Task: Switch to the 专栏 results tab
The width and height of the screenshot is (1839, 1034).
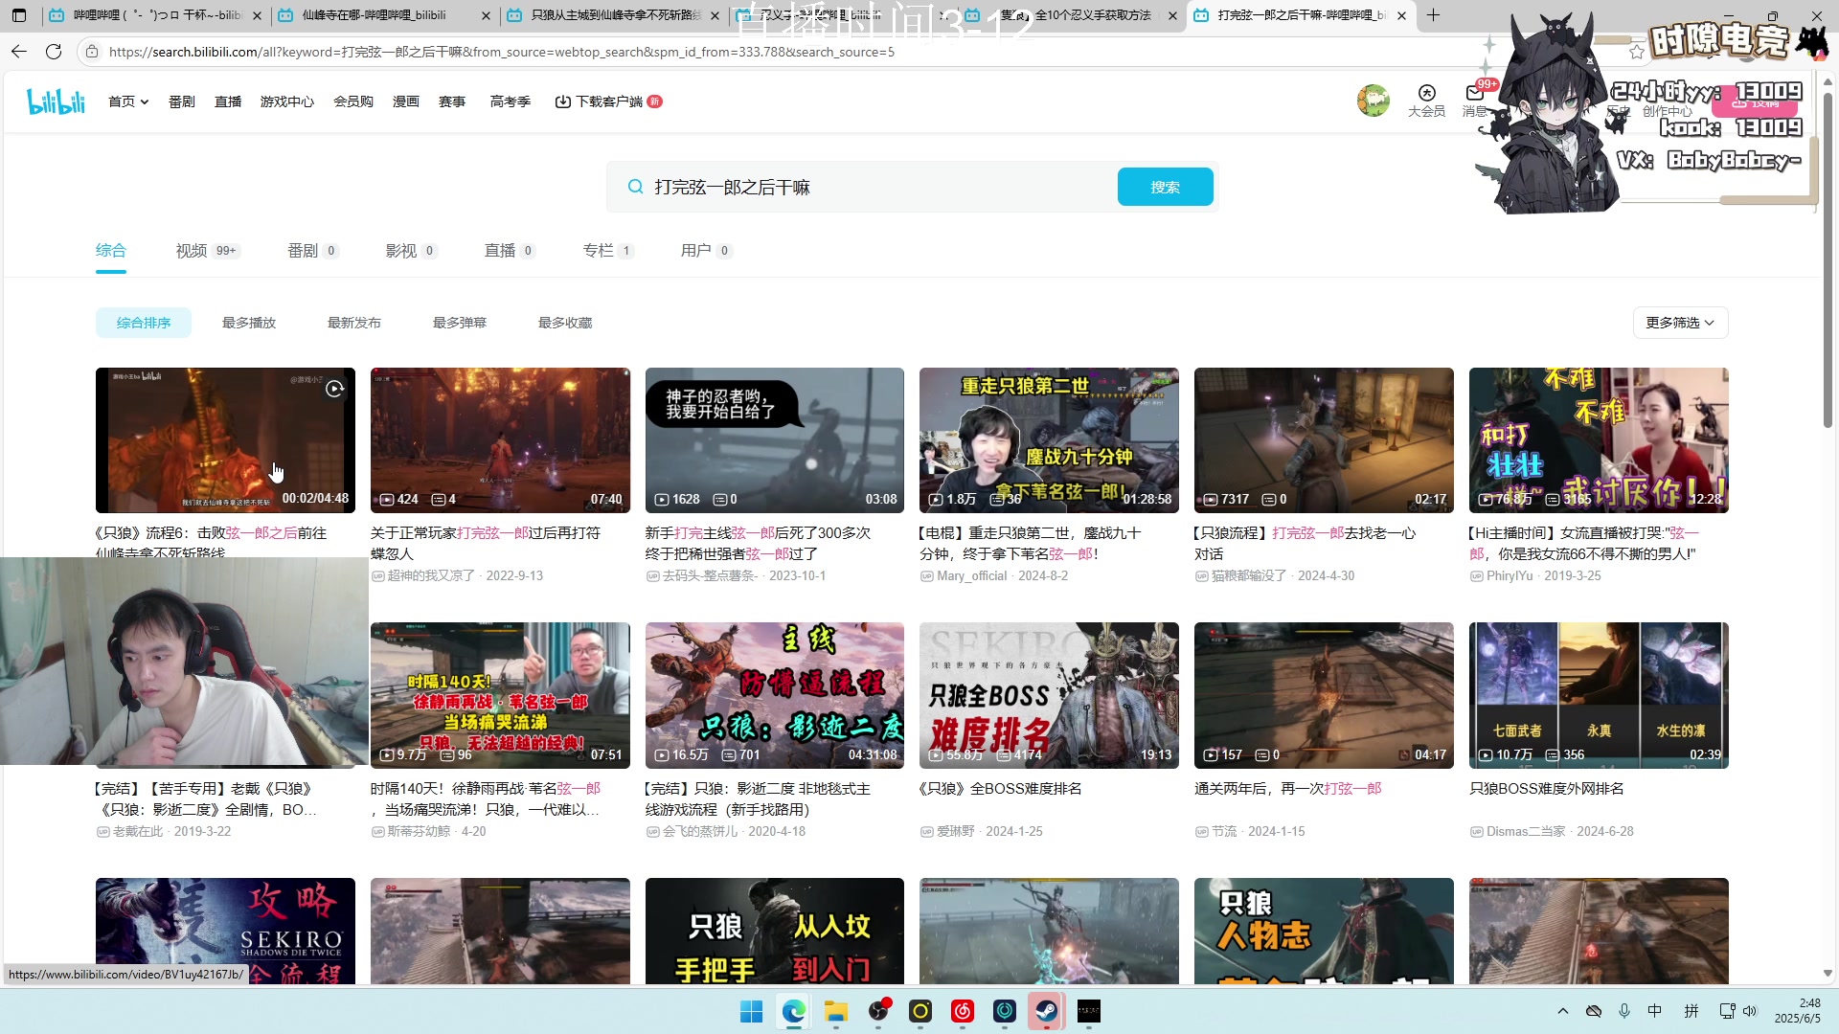Action: tap(608, 251)
